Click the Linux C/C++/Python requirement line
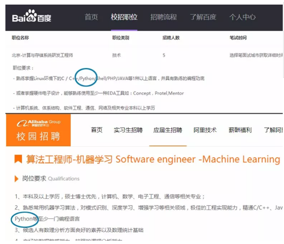 point(108,78)
